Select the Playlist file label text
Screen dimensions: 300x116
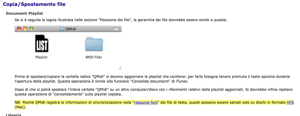(x=41, y=57)
